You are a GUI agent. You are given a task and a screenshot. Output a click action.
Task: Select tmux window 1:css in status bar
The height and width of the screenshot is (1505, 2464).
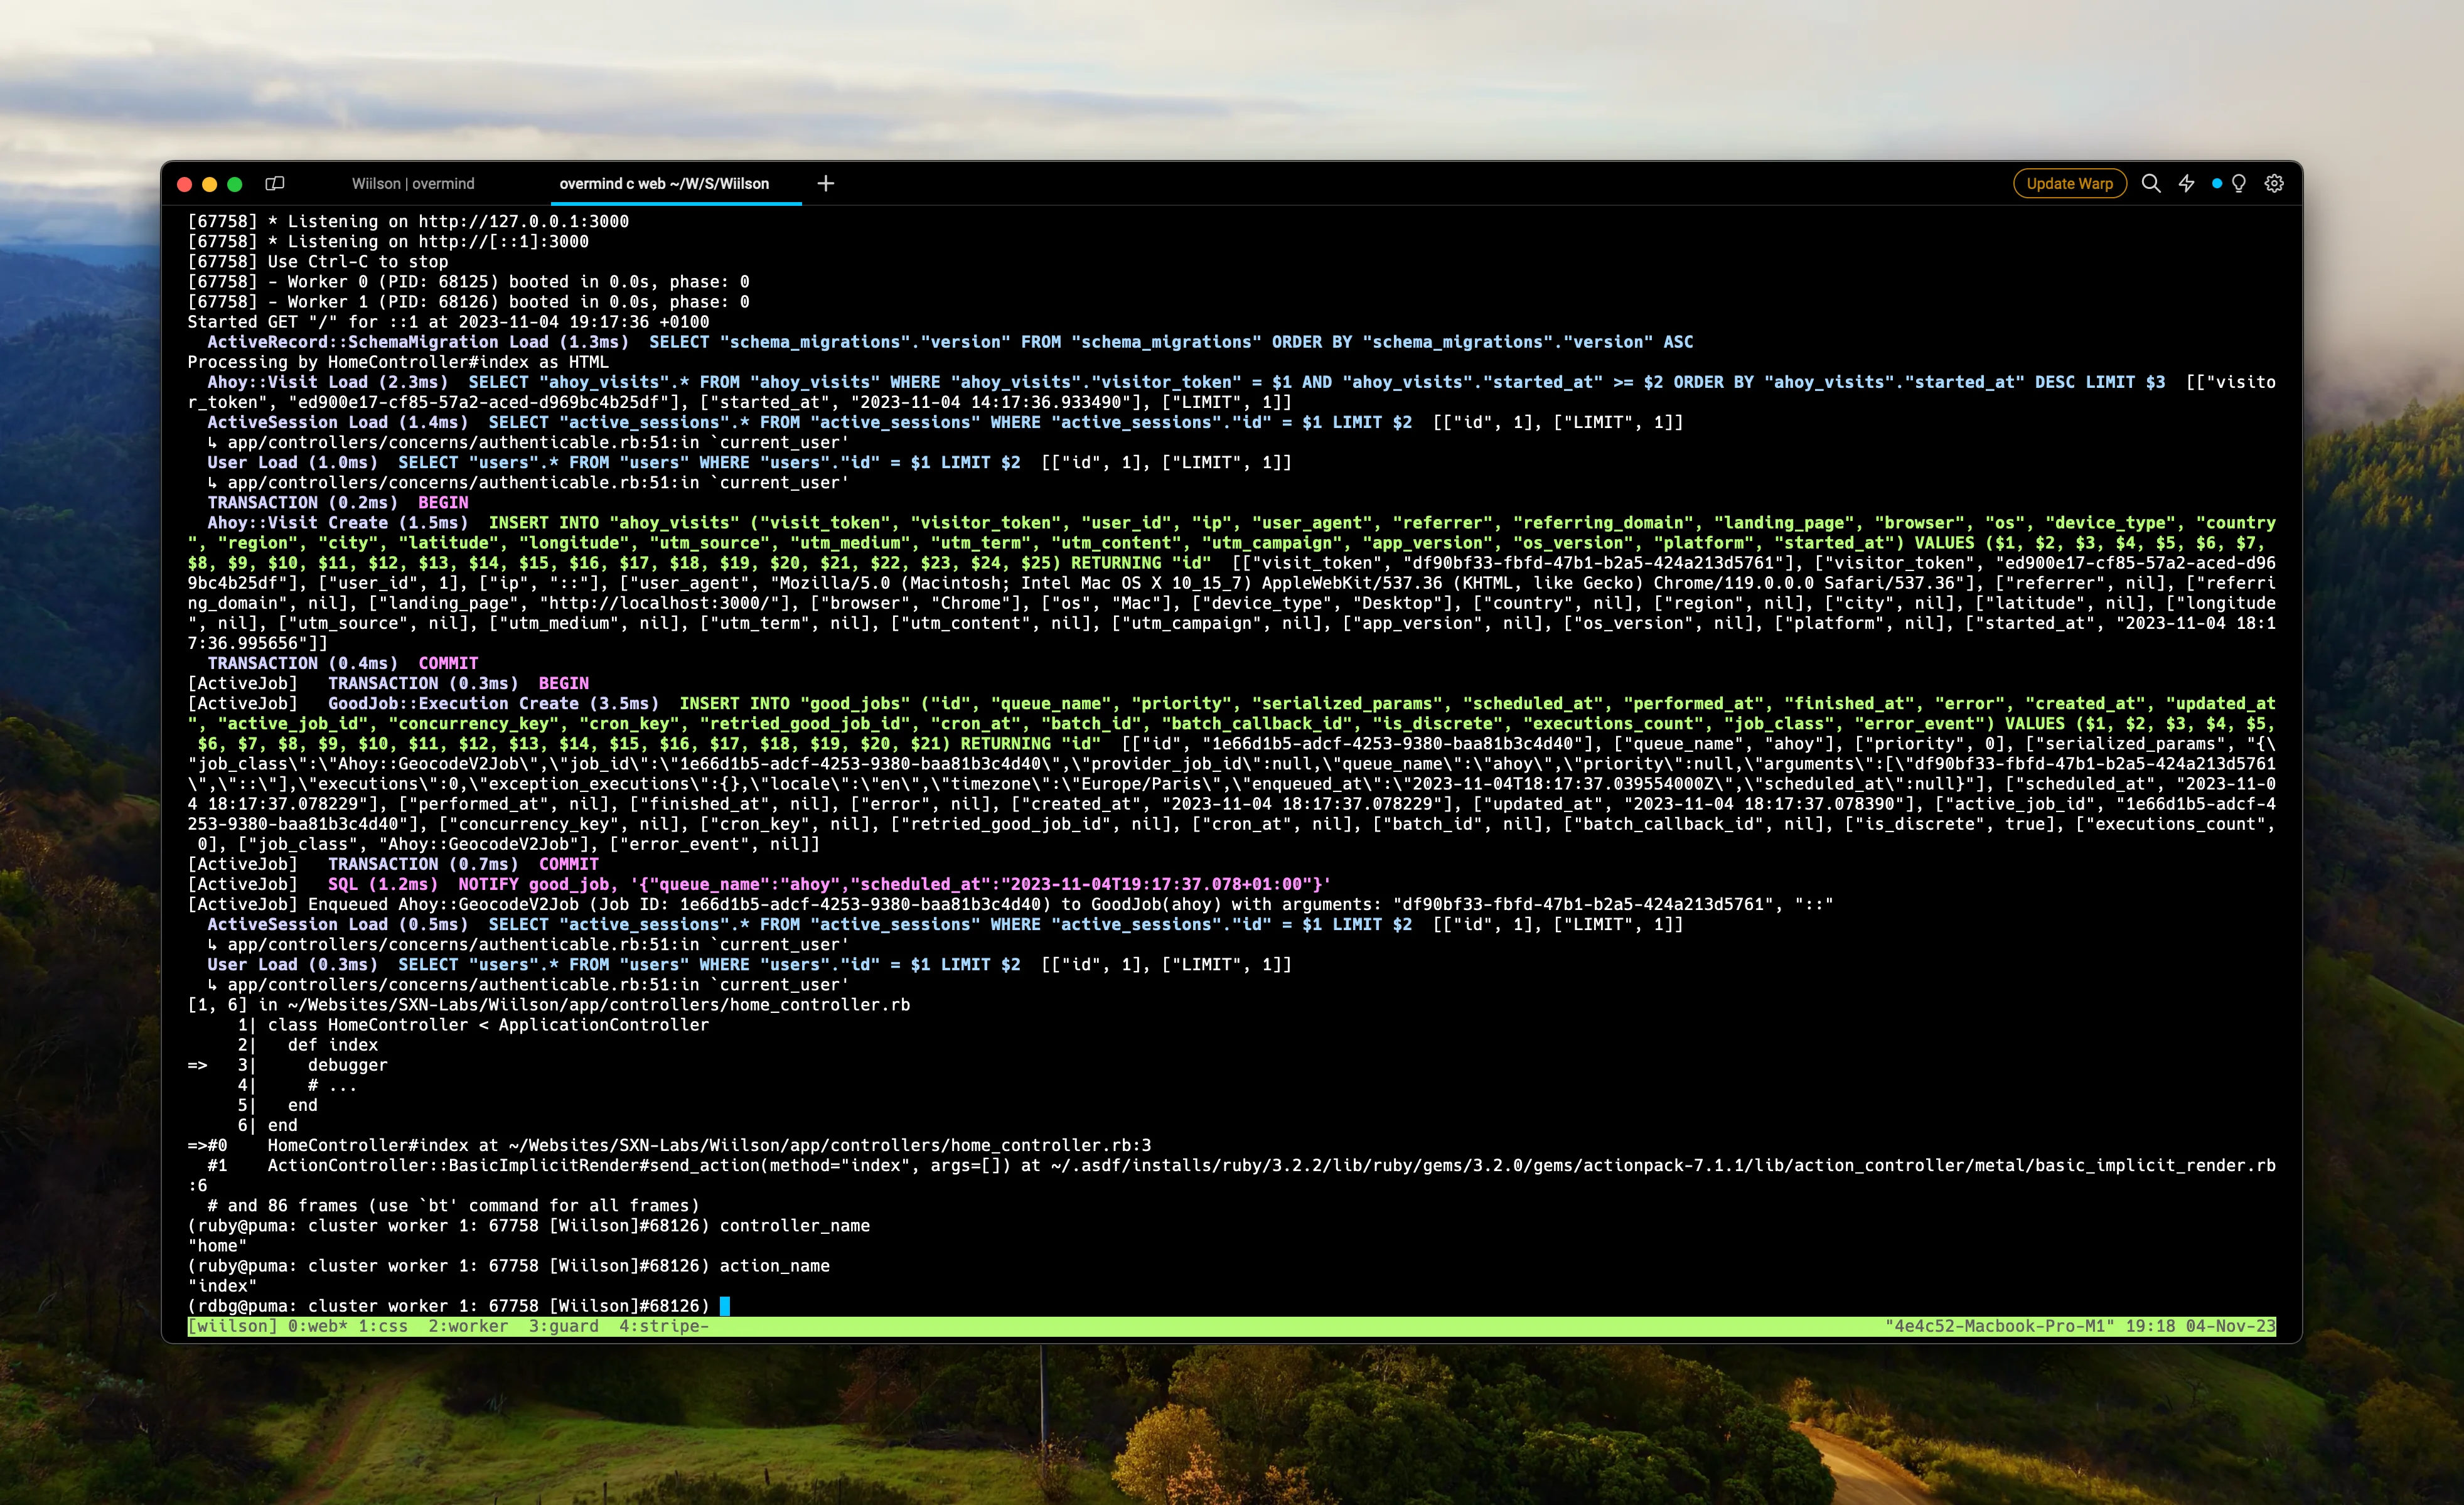[x=383, y=1326]
